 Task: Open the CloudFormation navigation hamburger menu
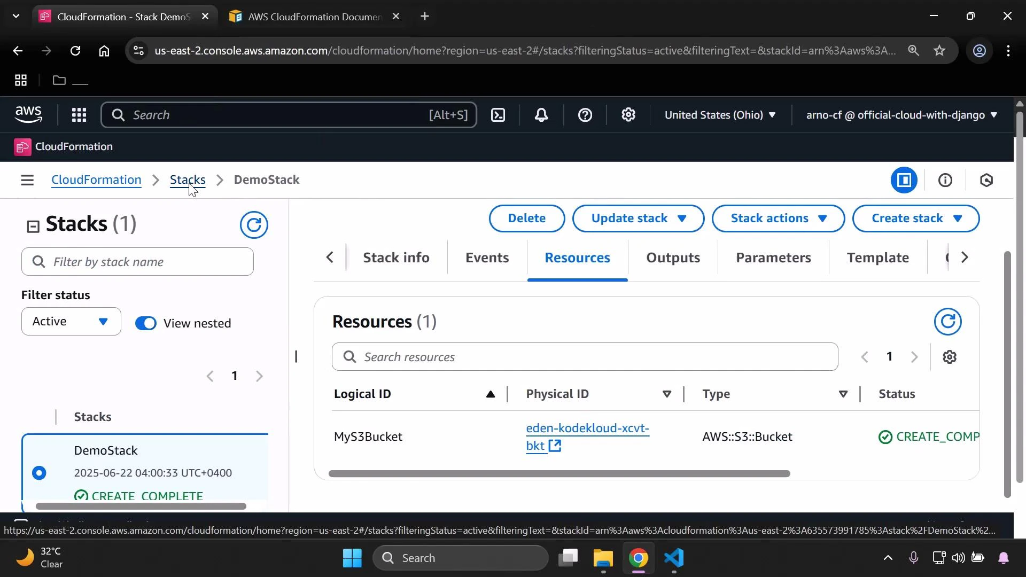pyautogui.click(x=27, y=180)
